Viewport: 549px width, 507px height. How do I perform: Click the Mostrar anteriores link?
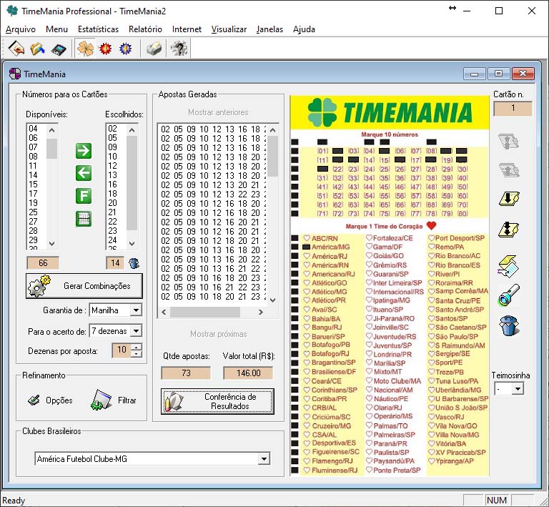pyautogui.click(x=218, y=112)
